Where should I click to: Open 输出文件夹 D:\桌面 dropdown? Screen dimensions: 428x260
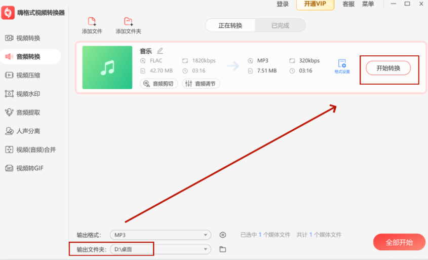(161, 249)
